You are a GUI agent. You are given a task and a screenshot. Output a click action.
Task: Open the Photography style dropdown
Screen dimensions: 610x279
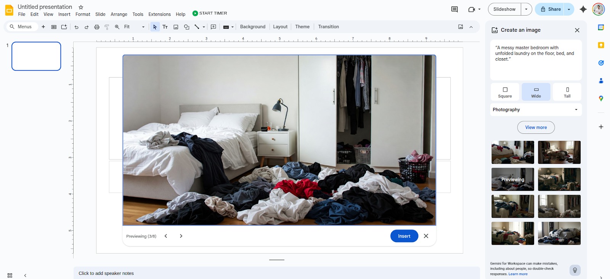(536, 109)
